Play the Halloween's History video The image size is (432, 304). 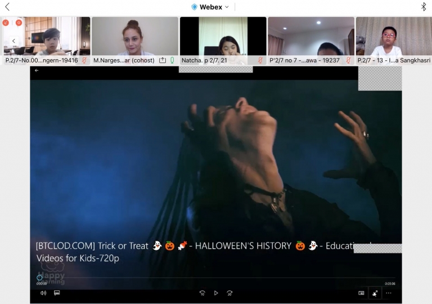216,293
